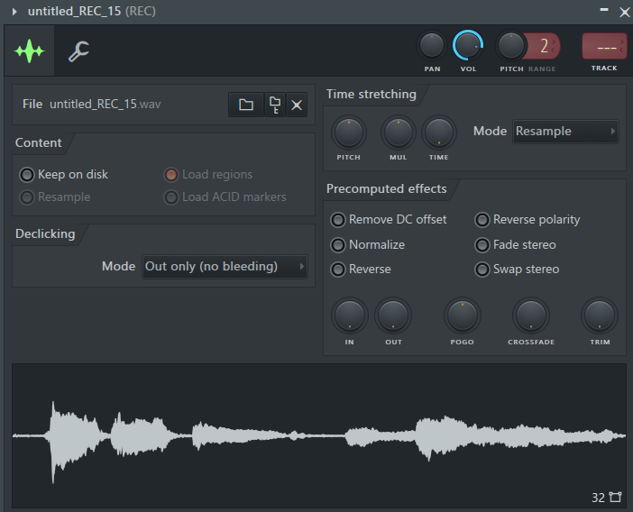Viewport: 633px width, 512px height.
Task: Click the fade OUT knob
Action: pyautogui.click(x=393, y=315)
